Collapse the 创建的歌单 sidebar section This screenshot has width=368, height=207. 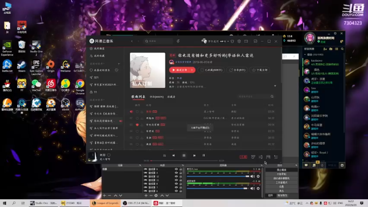[x=97, y=63]
